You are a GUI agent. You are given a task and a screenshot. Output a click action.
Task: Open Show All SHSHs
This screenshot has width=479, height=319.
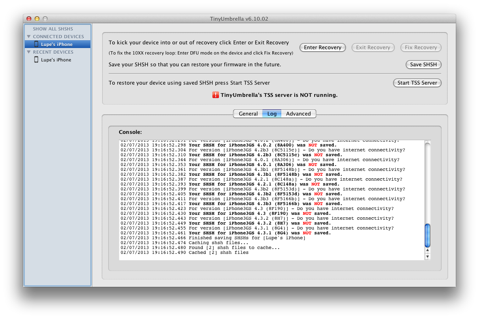pyautogui.click(x=53, y=29)
